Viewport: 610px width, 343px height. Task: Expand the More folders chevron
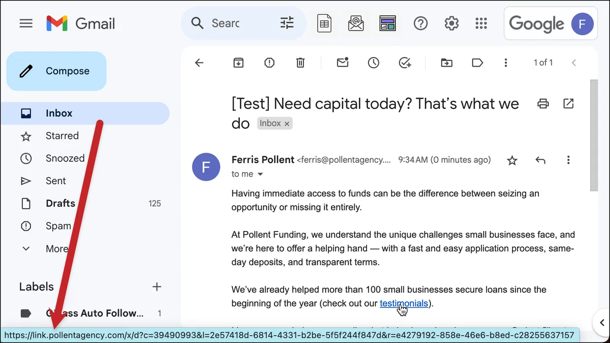tap(26, 249)
